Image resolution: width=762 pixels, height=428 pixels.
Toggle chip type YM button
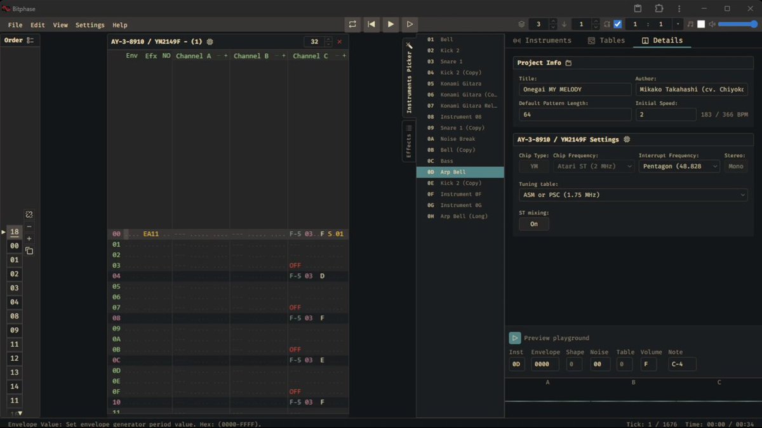[x=534, y=166]
